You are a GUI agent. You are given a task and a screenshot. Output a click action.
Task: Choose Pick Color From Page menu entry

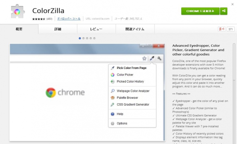tap(132, 68)
